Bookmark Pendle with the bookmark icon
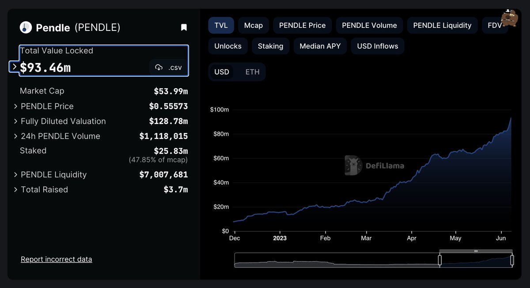The image size is (530, 288). point(184,27)
